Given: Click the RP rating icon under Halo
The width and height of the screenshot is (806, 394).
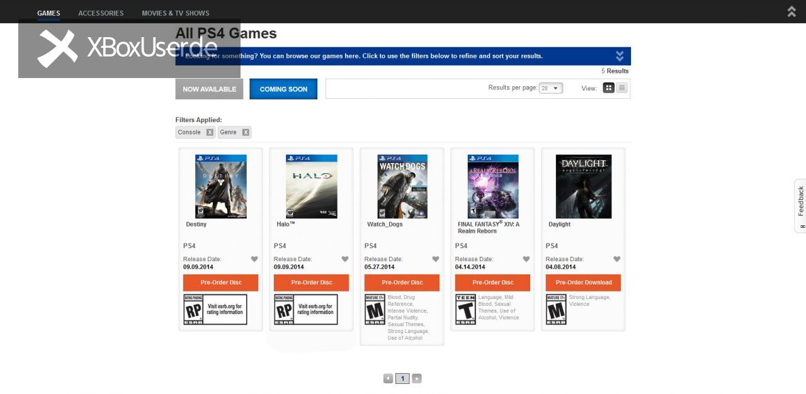Looking at the screenshot, I should coord(284,310).
